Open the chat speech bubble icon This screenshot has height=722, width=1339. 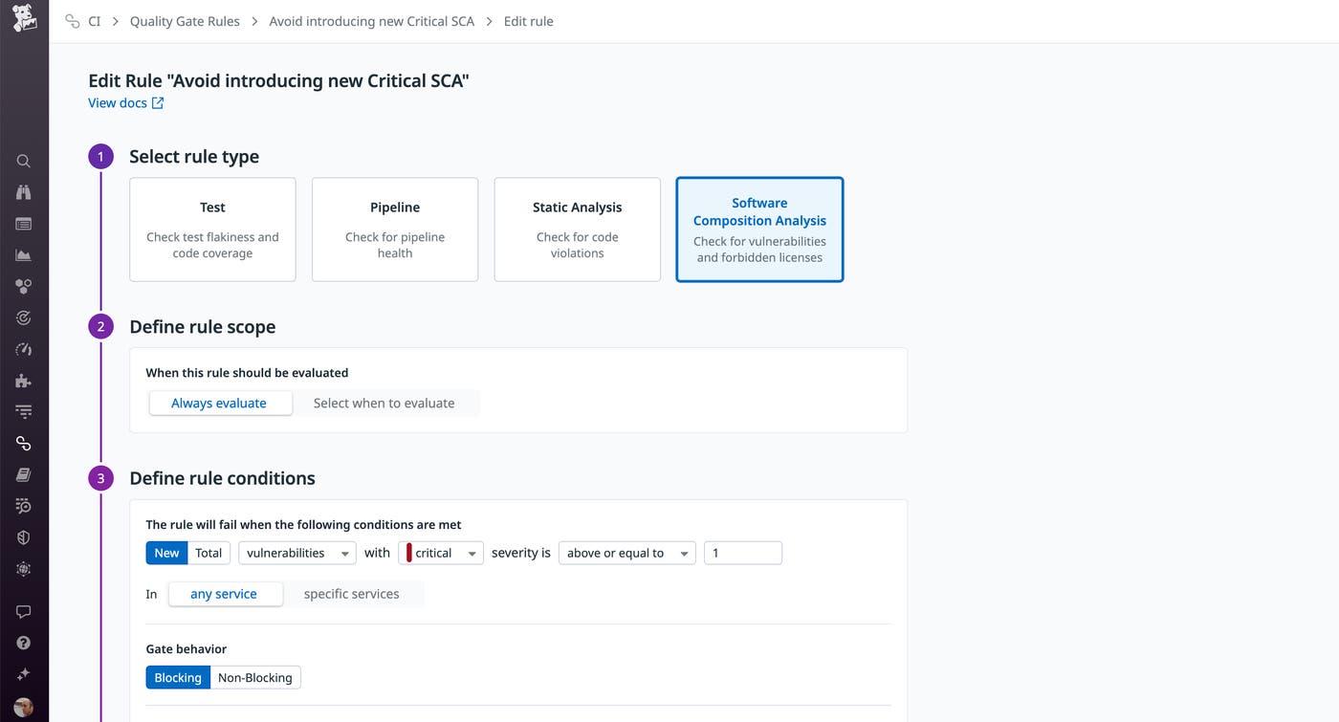tap(24, 612)
